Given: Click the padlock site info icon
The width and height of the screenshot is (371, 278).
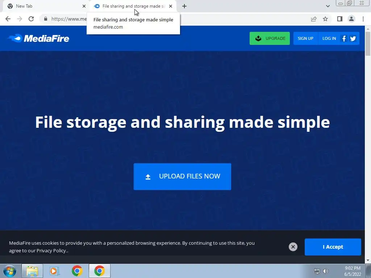Looking at the screenshot, I should click(x=46, y=19).
